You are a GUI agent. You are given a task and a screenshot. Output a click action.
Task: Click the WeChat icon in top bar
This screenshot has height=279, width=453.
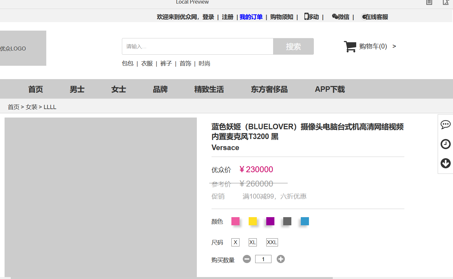pyautogui.click(x=335, y=17)
